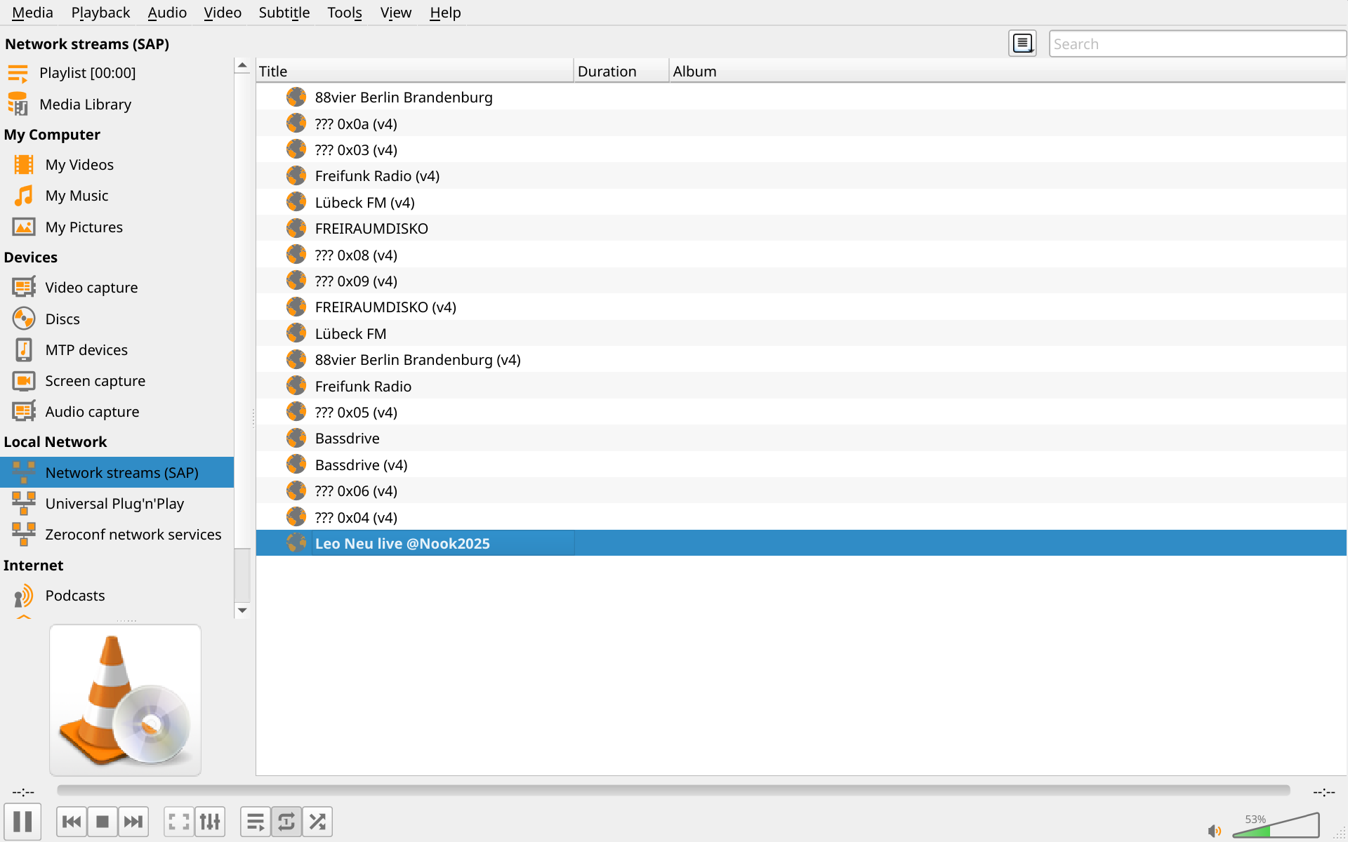Skip to the next media track

[133, 822]
